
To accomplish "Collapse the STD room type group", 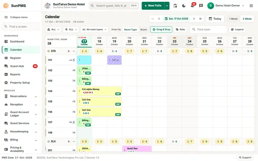I will 74,51.
